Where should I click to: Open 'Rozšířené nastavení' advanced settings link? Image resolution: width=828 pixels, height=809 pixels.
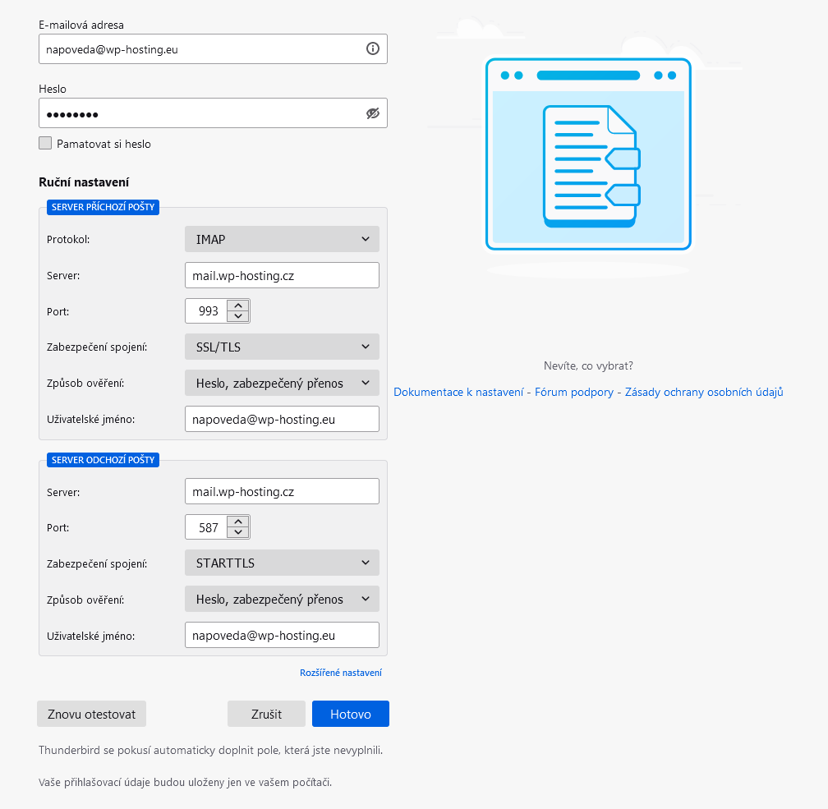pyautogui.click(x=340, y=673)
